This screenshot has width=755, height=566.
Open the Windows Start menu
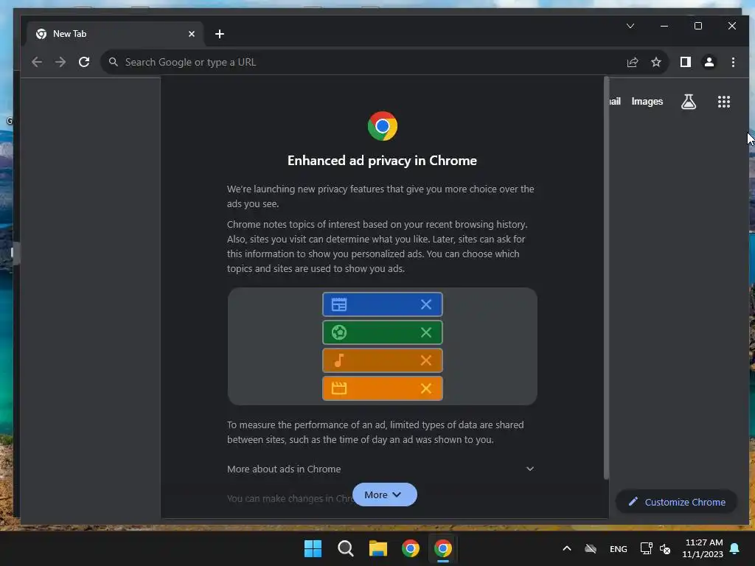click(313, 548)
